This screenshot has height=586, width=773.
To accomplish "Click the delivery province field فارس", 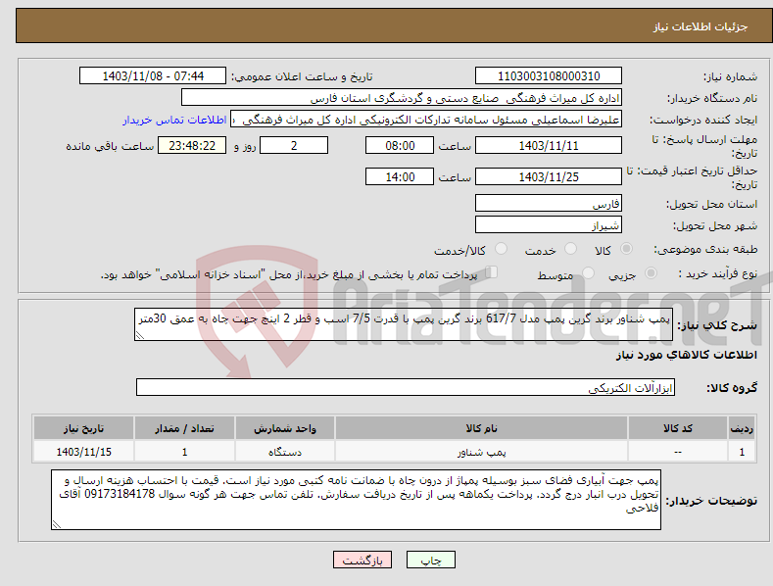I will (549, 203).
